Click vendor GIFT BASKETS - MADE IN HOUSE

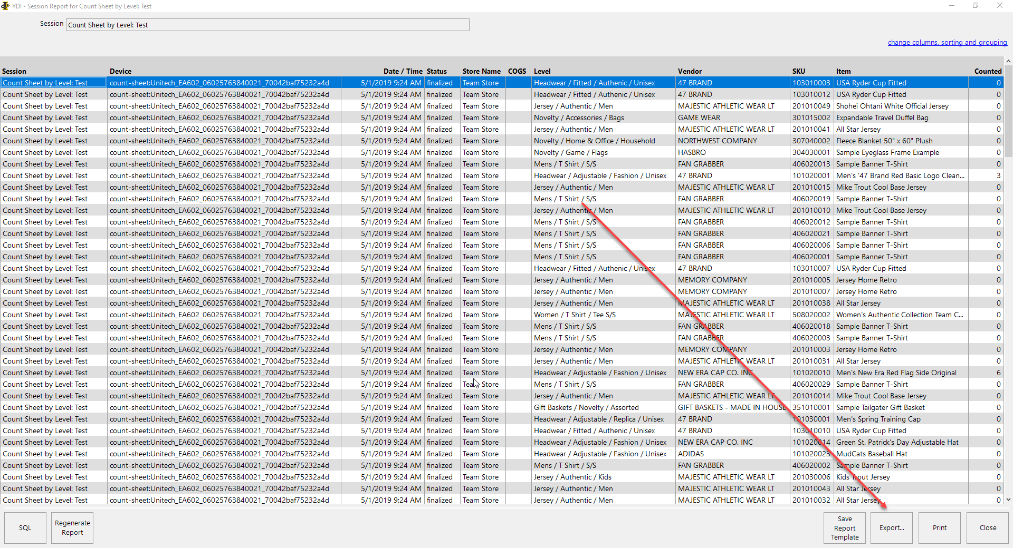coord(732,407)
